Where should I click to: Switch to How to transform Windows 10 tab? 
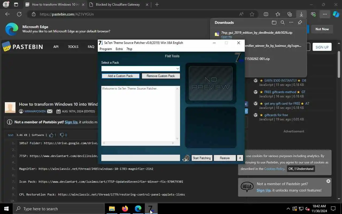[55, 5]
